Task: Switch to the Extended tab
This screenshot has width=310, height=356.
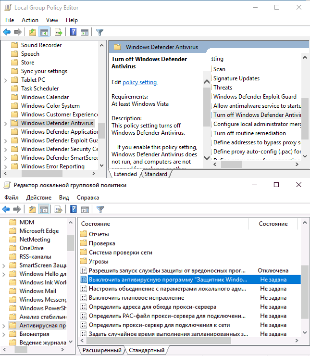Action: pyautogui.click(x=125, y=174)
